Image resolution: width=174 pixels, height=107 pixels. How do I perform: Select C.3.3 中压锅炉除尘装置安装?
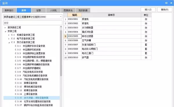pyautogui.click(x=30, y=53)
